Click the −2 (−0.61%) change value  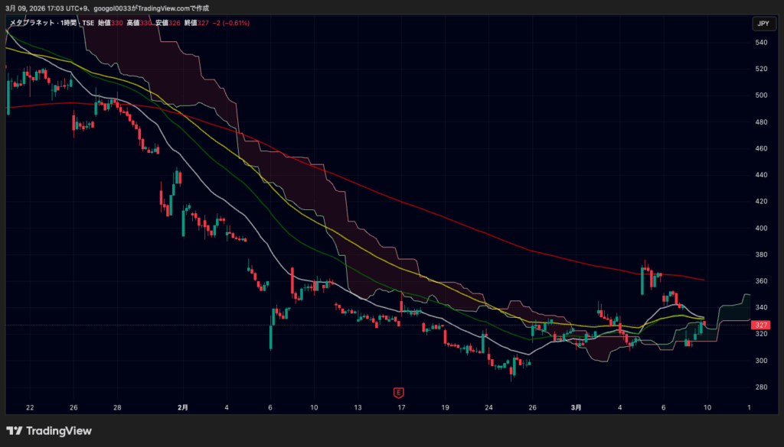231,24
